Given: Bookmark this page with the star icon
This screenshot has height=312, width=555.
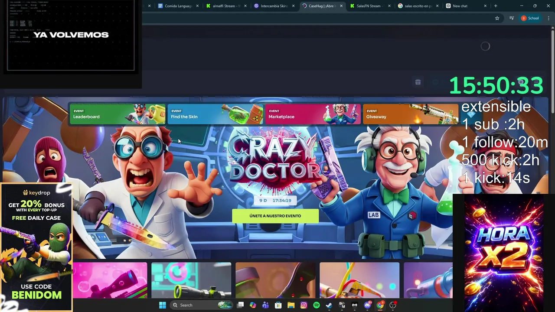Looking at the screenshot, I should (497, 18).
